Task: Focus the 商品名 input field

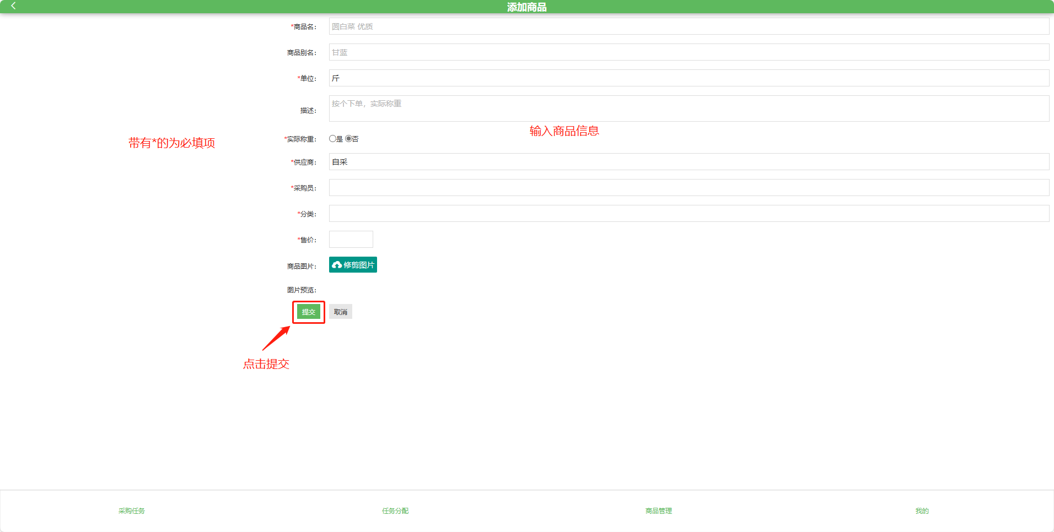Action: pyautogui.click(x=689, y=26)
